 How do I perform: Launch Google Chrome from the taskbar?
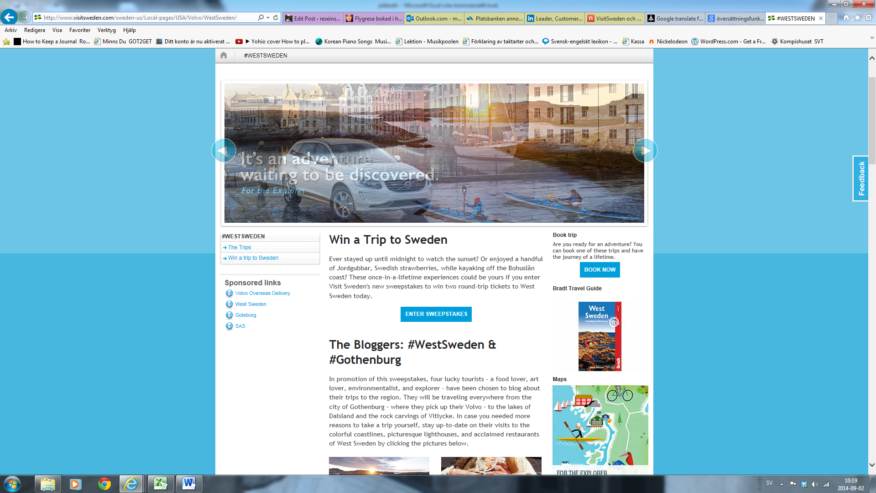(104, 484)
